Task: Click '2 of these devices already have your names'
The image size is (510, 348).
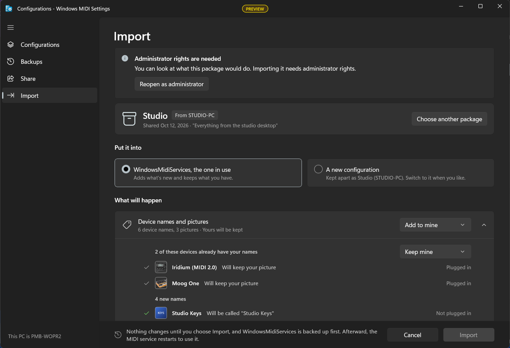Action: point(206,252)
